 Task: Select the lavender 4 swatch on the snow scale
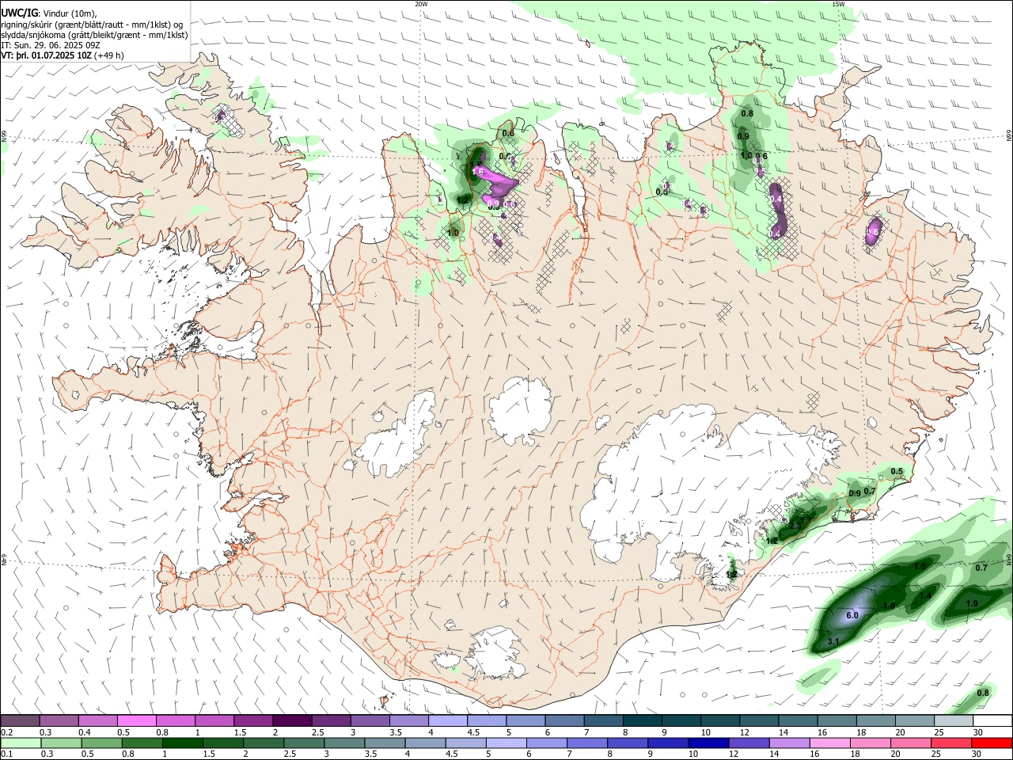(448, 721)
